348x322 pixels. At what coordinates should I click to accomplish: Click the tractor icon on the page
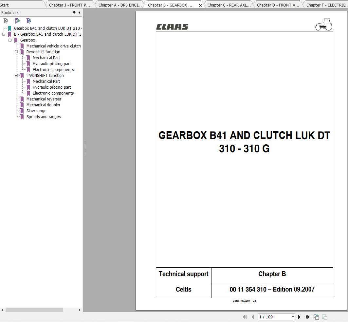pos(323,25)
